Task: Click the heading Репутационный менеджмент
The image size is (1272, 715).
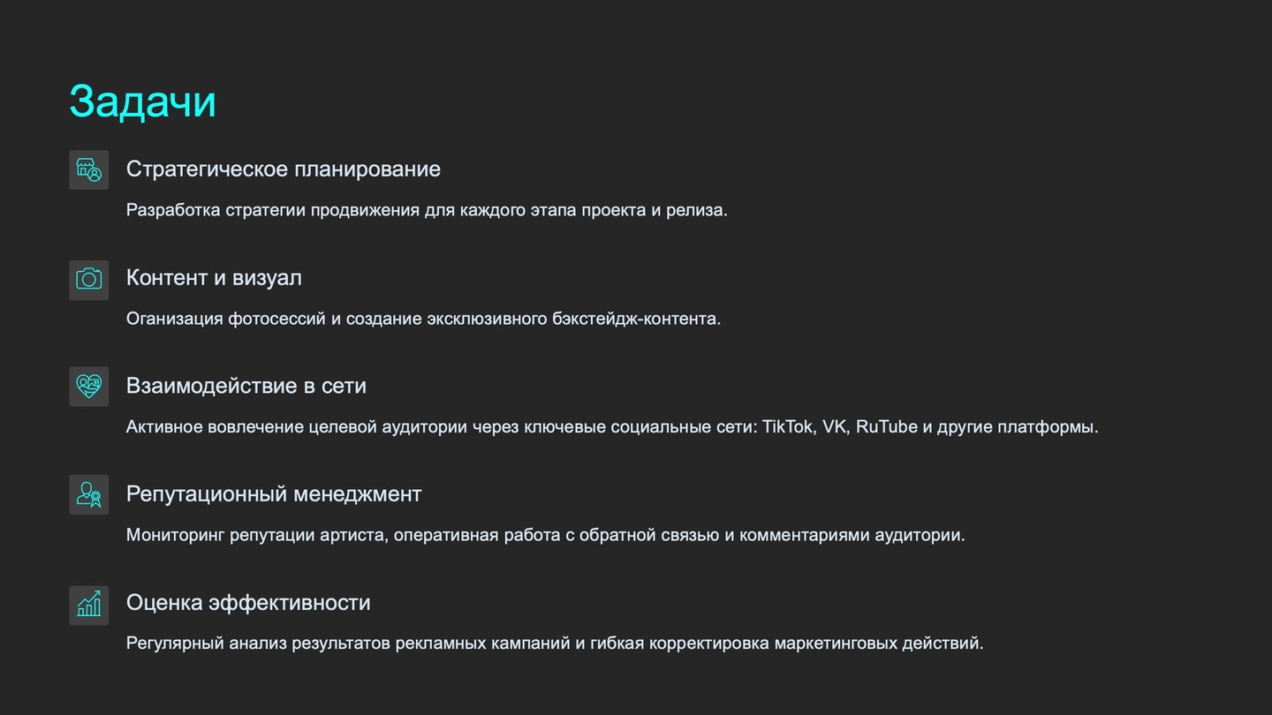Action: (274, 493)
